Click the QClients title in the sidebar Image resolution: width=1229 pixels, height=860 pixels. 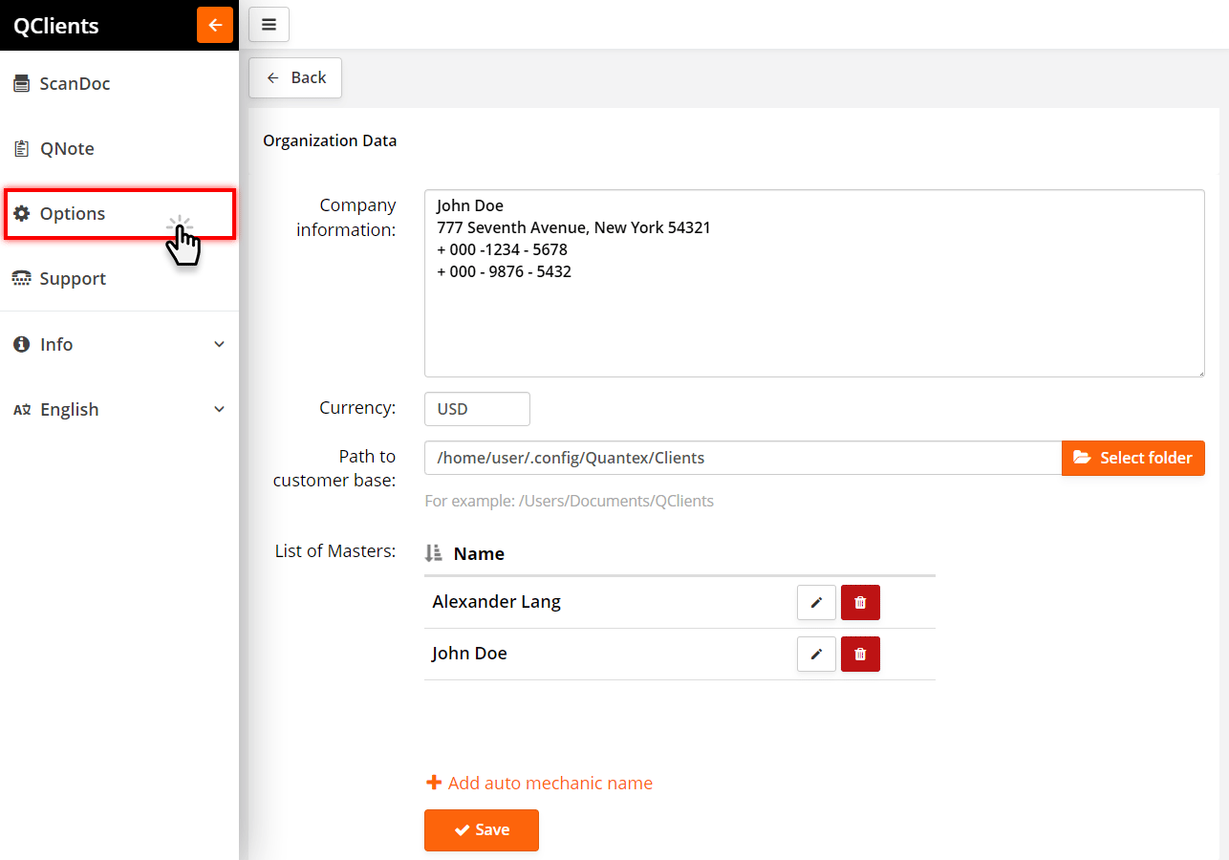[x=55, y=25]
